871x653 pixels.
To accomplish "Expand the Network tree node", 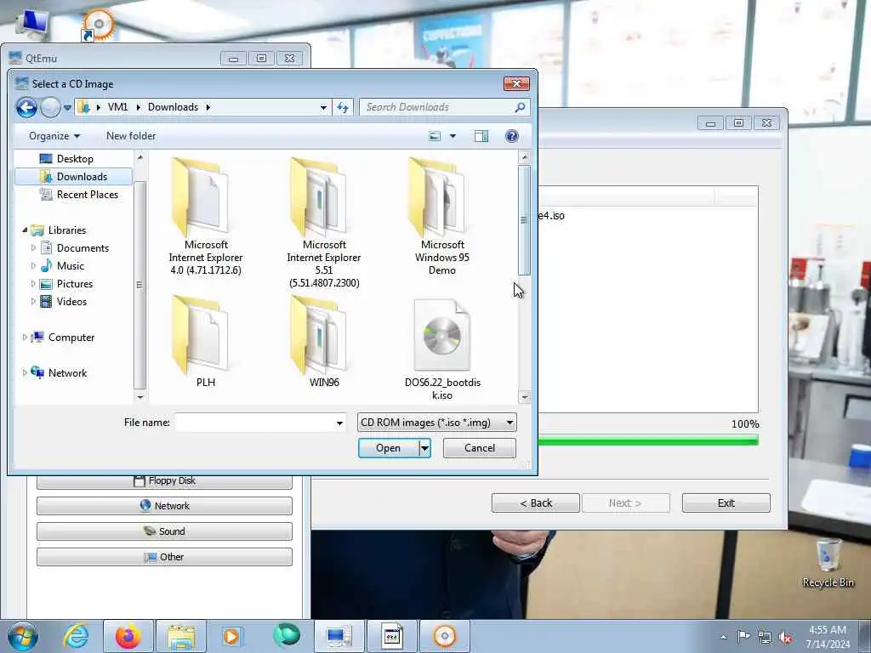I will pyautogui.click(x=25, y=372).
